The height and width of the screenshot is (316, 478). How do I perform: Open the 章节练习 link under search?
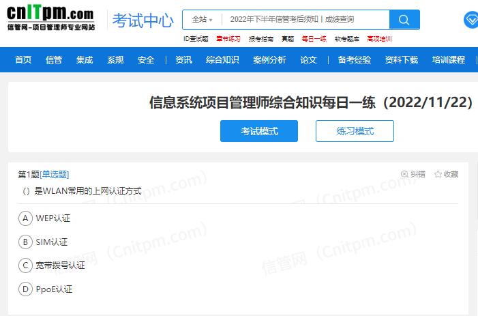[228, 39]
